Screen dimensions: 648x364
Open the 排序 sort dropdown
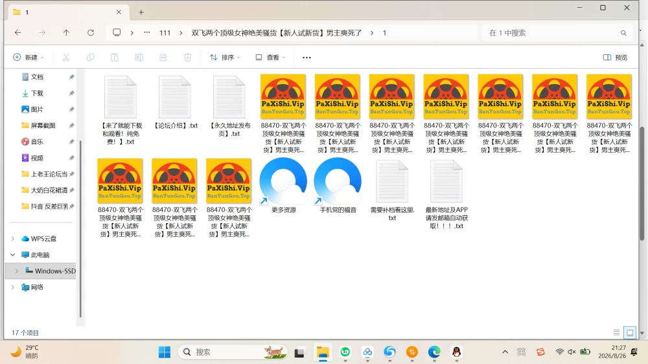coord(225,58)
